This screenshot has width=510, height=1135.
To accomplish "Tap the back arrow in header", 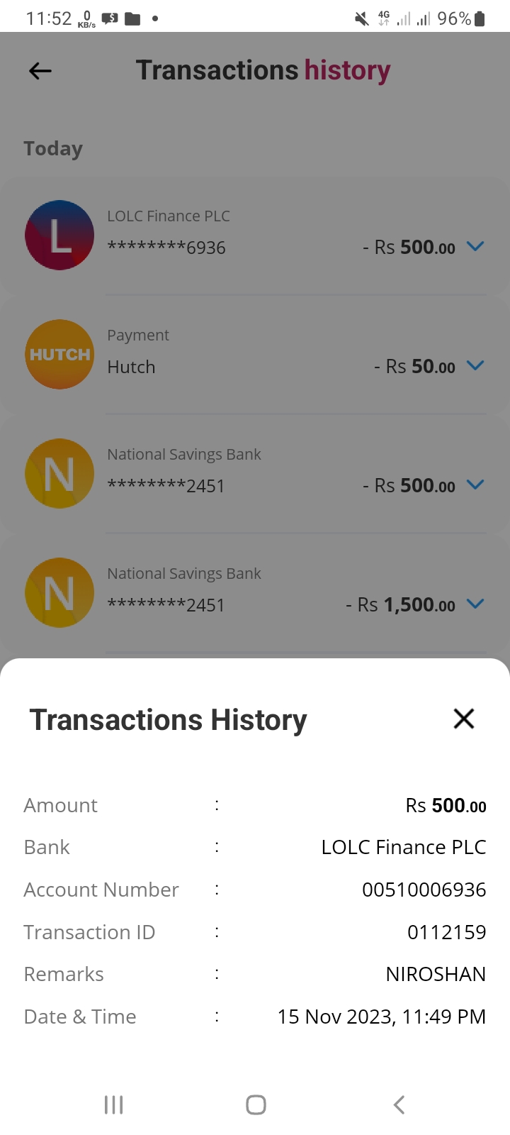I will coord(40,71).
